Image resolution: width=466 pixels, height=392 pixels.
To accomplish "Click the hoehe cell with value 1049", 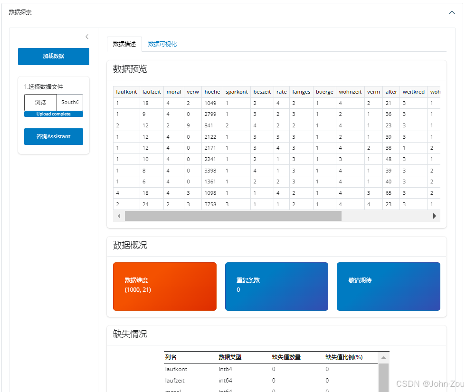I will click(x=212, y=103).
